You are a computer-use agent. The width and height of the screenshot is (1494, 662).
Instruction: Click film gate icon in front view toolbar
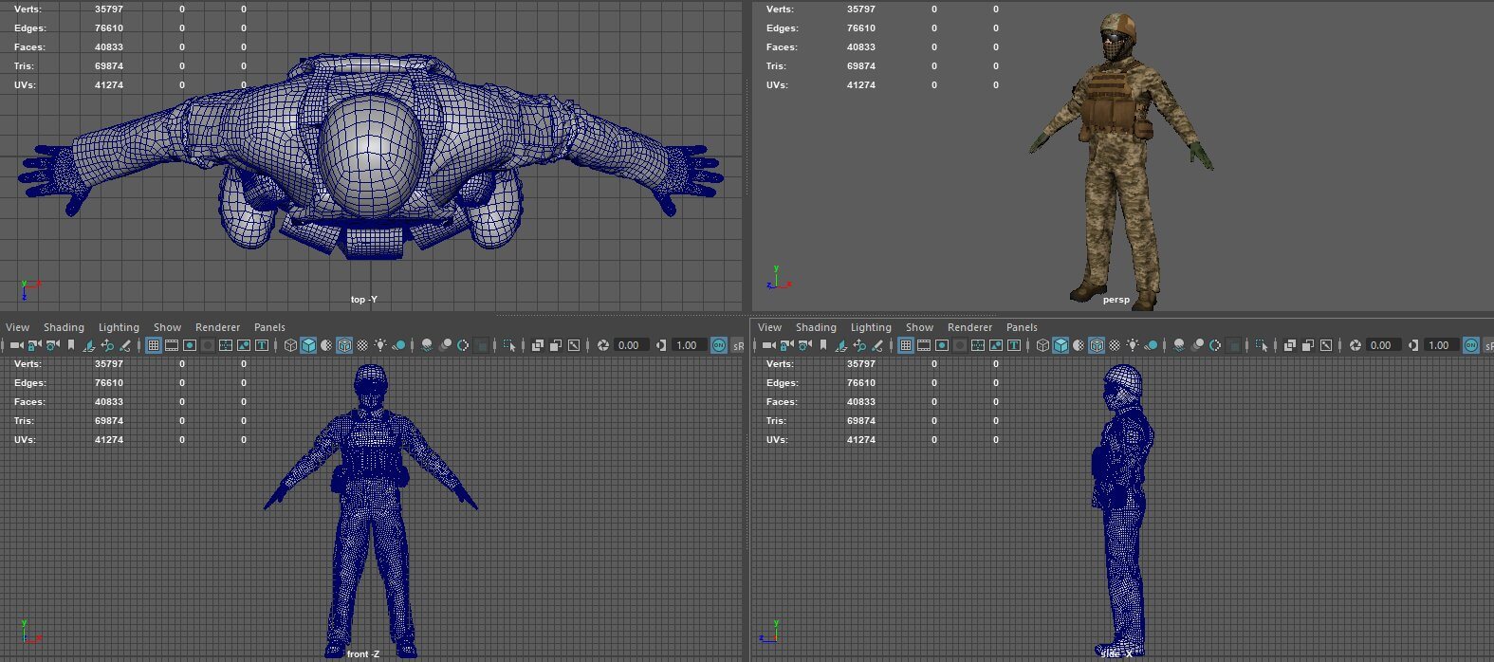coord(172,345)
